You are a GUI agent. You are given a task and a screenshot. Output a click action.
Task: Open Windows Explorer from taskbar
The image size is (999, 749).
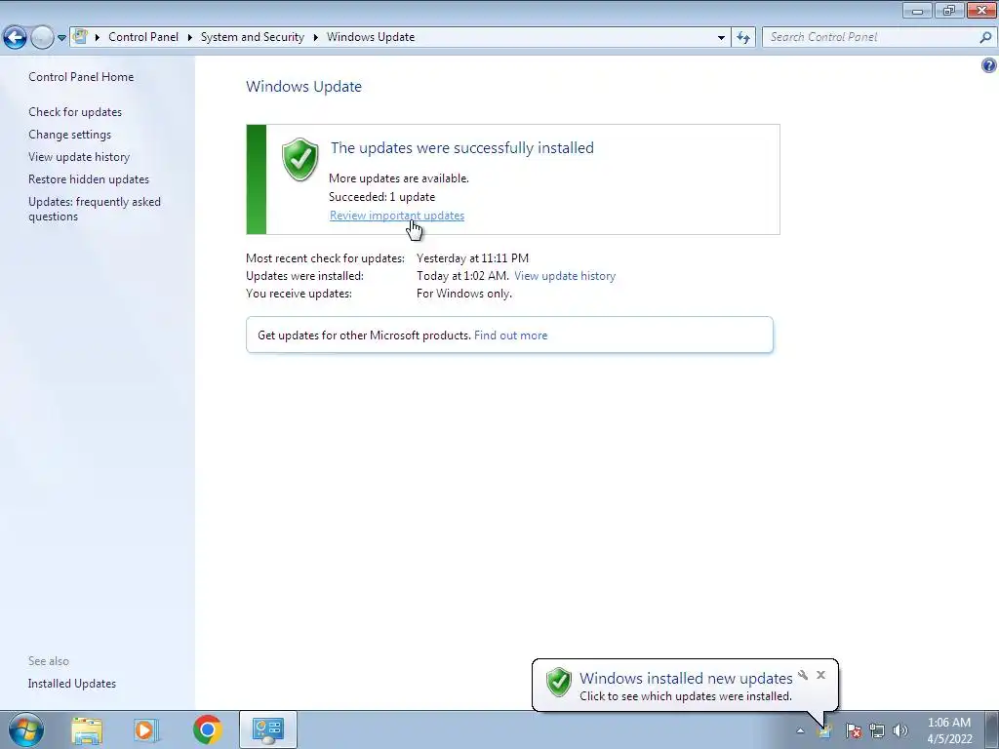pos(87,730)
